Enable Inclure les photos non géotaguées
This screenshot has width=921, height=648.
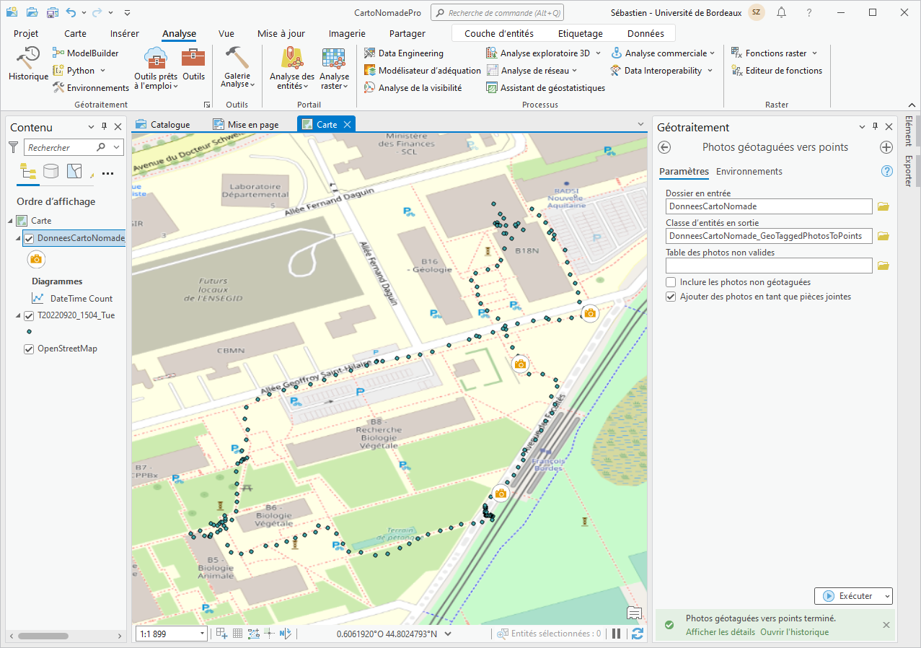671,282
